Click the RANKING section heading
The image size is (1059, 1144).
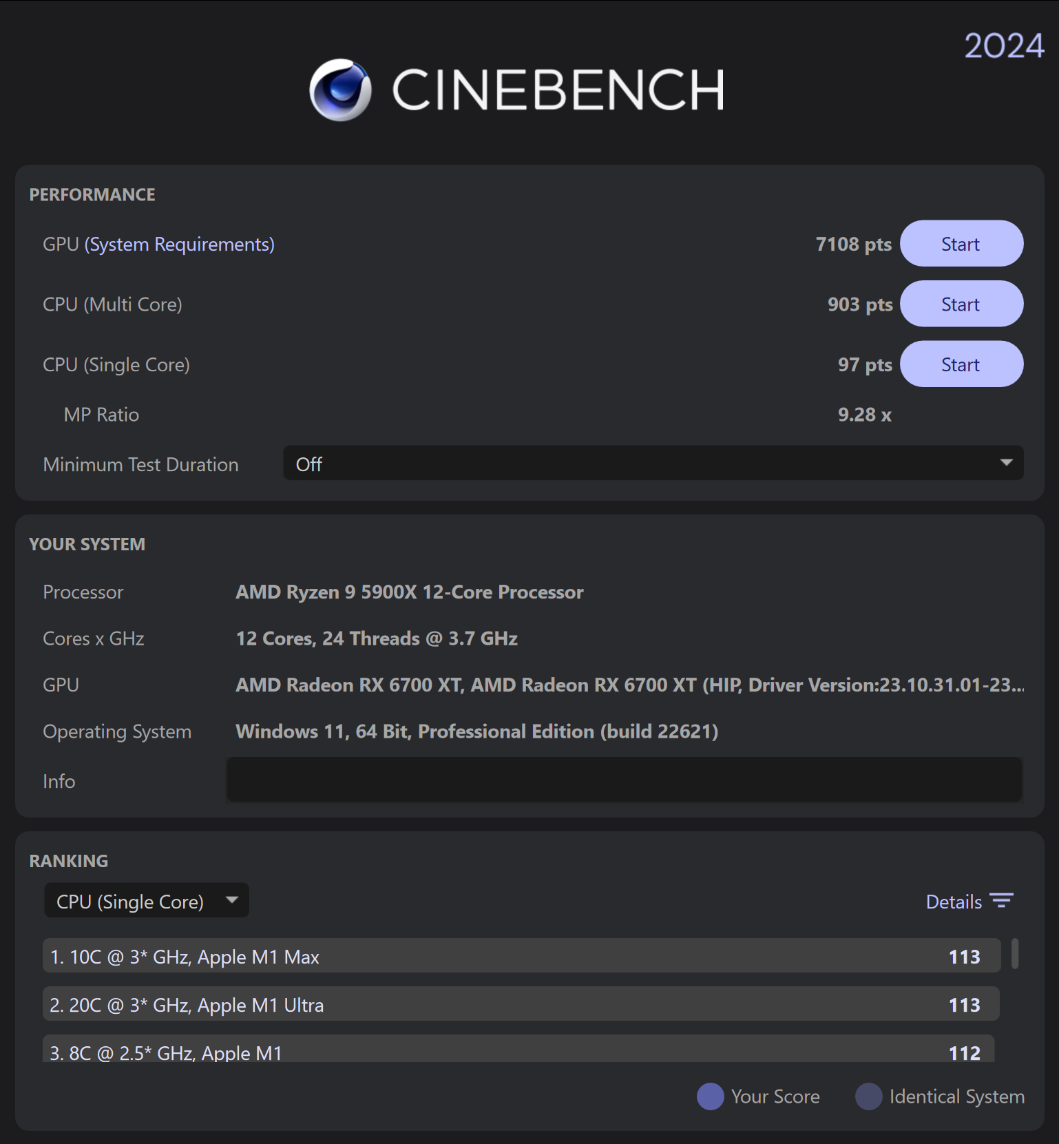(69, 861)
